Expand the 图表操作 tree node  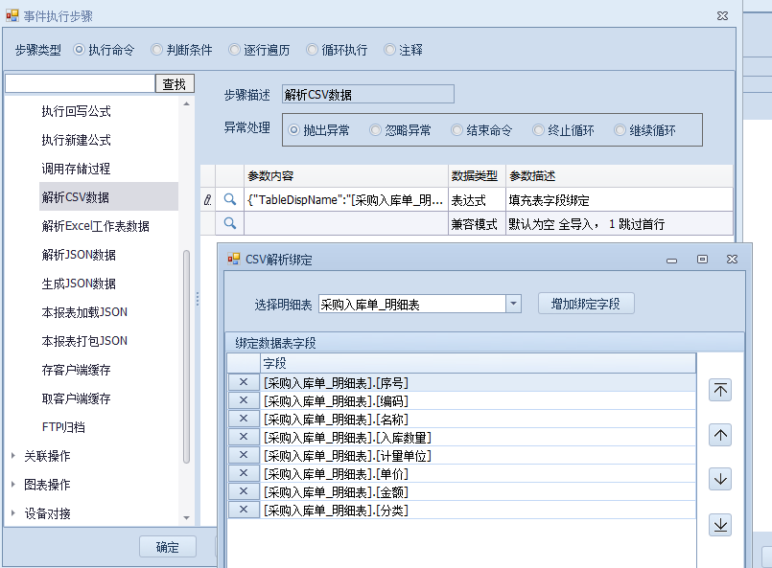[x=12, y=485]
